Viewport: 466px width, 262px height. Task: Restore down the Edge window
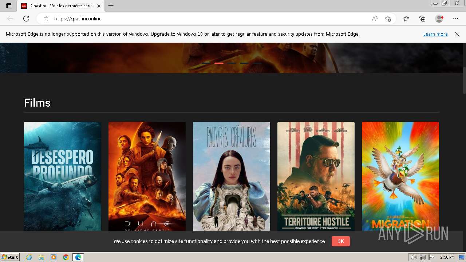tap(445, 3)
